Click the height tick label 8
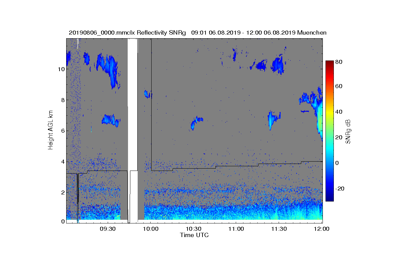Viewport: 399px width, 266px height. tap(63, 100)
